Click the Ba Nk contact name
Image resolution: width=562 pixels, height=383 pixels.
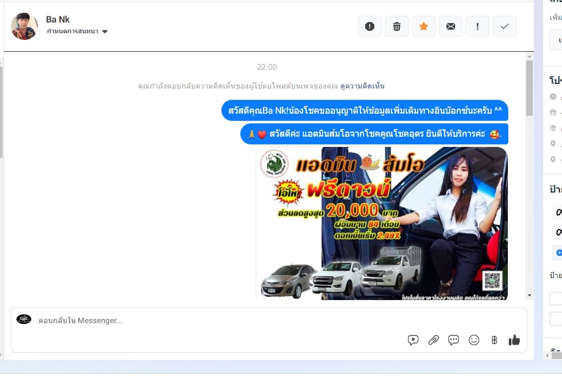pos(58,19)
